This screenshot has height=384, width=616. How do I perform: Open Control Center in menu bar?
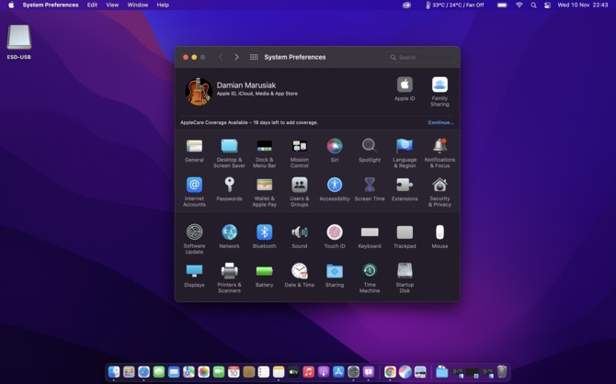[x=547, y=5]
